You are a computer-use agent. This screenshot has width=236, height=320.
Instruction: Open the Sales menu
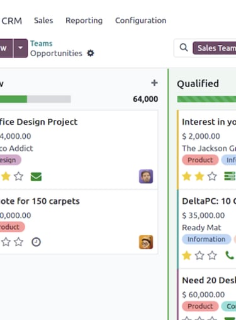coord(43,20)
